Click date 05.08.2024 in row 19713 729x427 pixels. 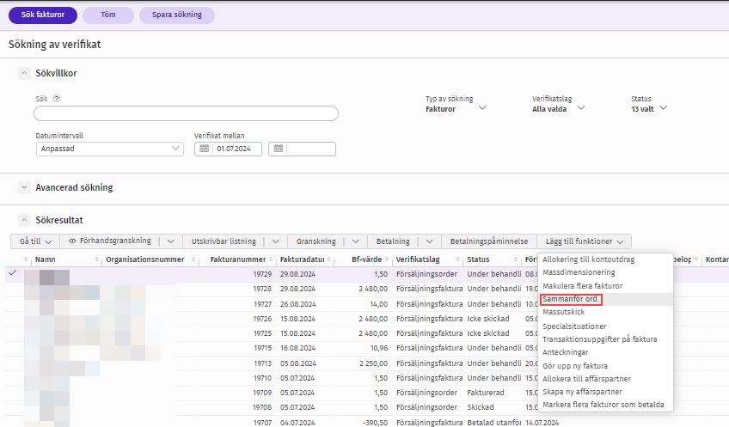pos(297,363)
